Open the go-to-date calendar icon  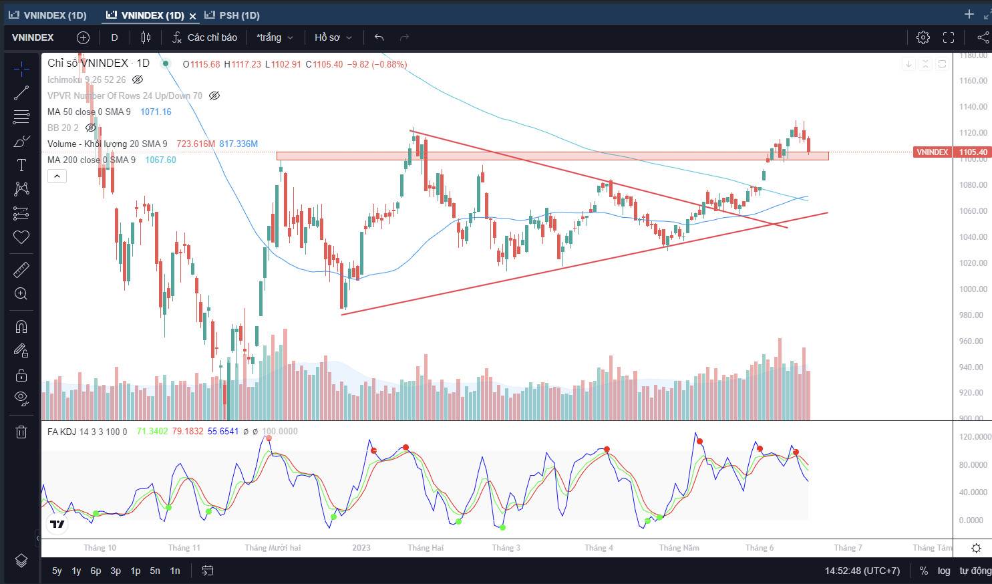tap(208, 571)
